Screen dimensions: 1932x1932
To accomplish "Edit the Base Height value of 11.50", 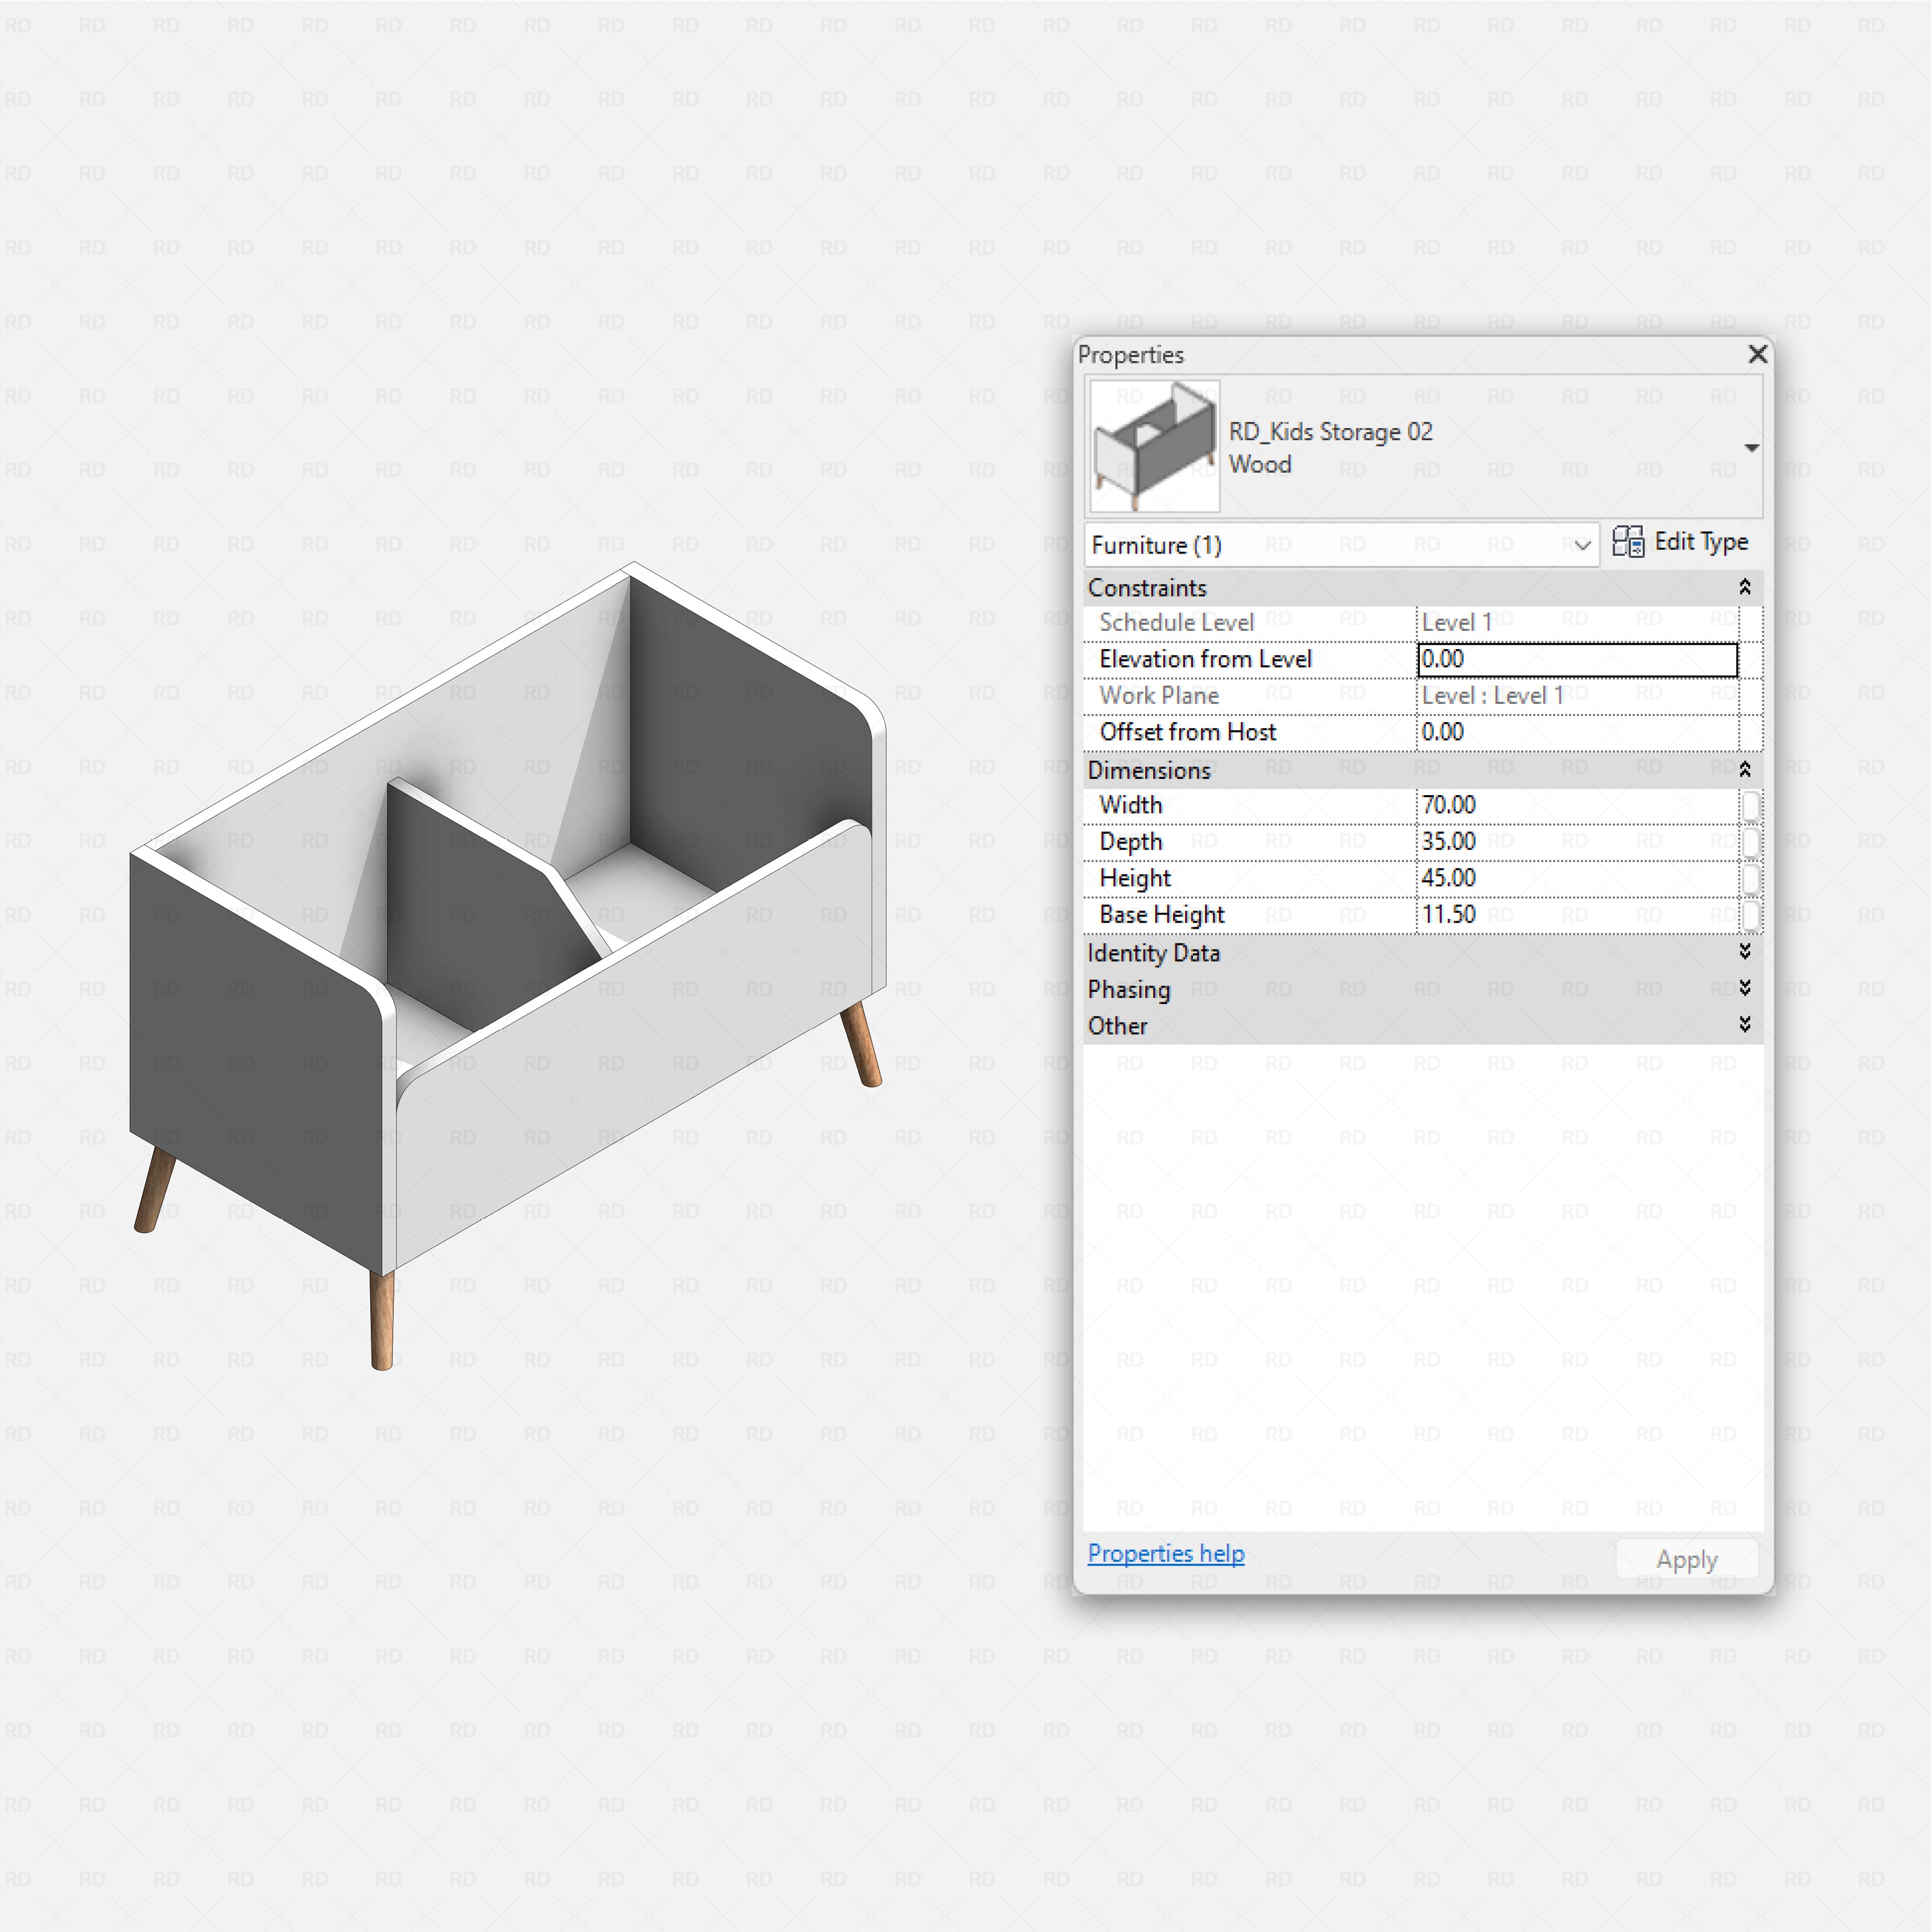I will 1560,914.
